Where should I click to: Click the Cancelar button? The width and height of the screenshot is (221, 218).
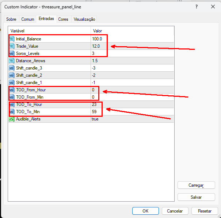175,211
